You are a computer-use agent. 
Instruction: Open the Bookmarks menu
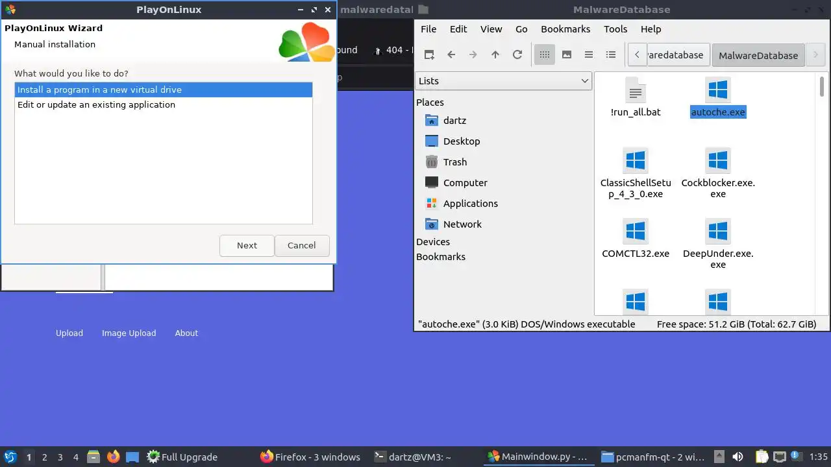pos(565,29)
